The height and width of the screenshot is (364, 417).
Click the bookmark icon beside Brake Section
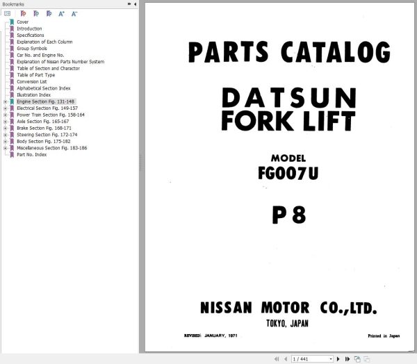point(12,128)
